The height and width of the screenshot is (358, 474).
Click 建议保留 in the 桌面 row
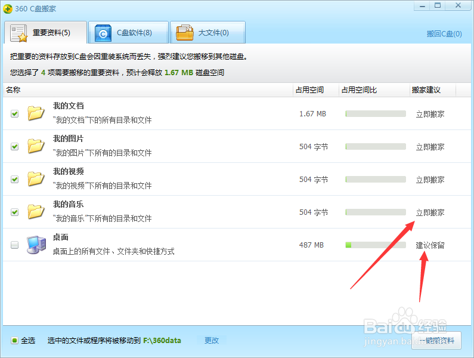(430, 245)
